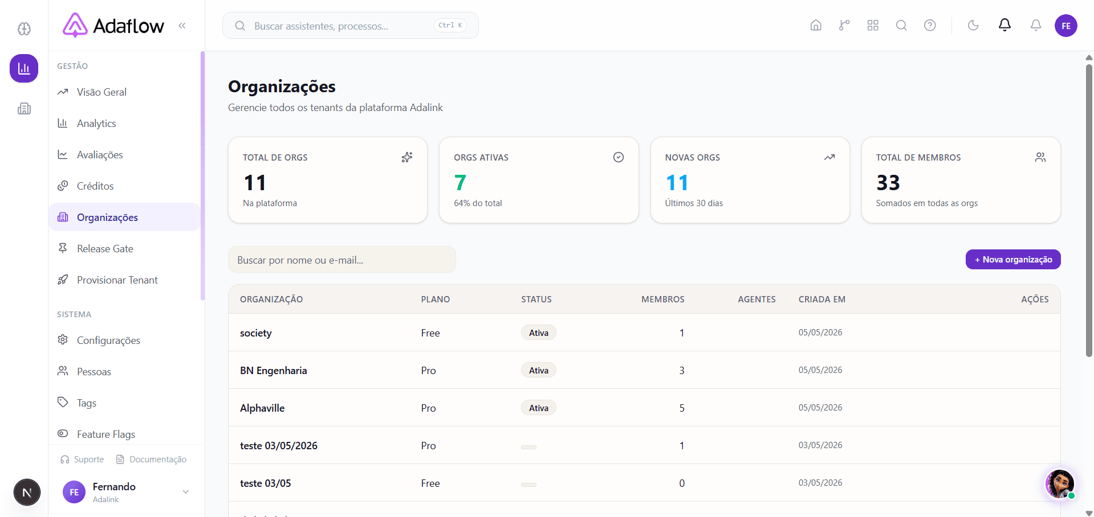Open Provisionar Tenant
Viewport: 1094px width, 517px height.
tap(124, 280)
